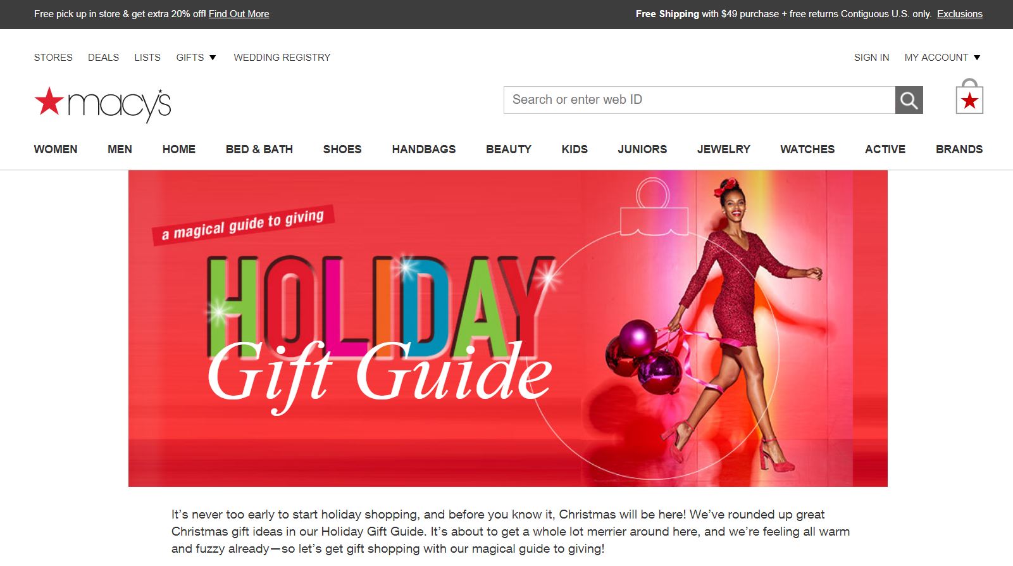
Task: Open the Lists link
Action: tap(147, 58)
